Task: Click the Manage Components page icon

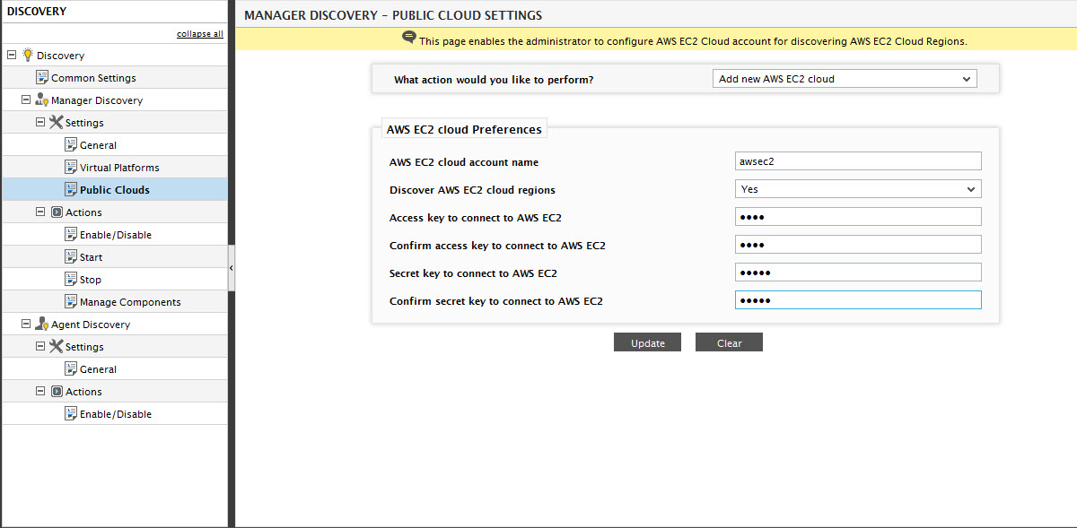Action: coord(71,301)
